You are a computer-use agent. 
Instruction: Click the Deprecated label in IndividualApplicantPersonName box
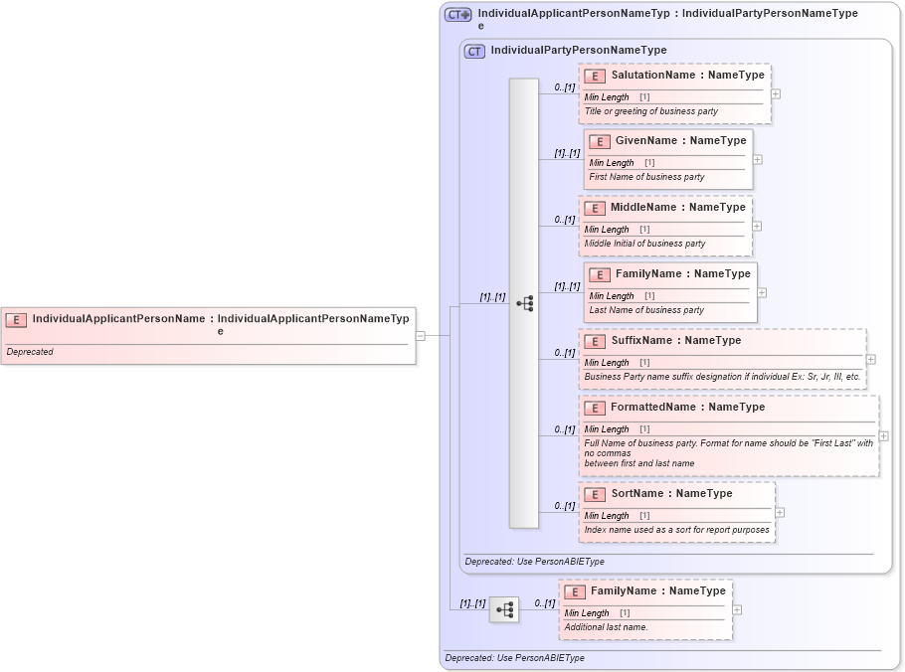[29, 352]
